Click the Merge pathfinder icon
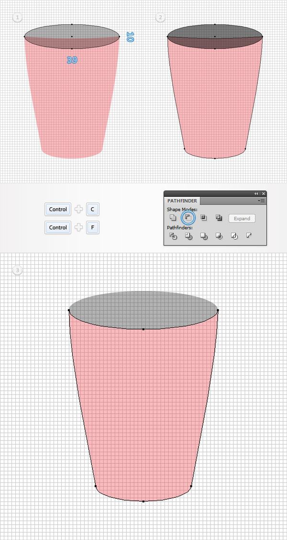 tap(204, 236)
